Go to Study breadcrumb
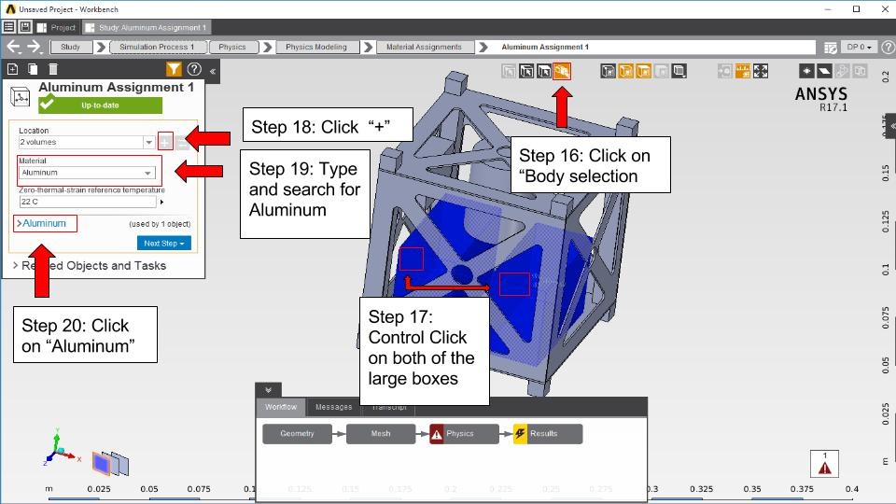Screen dimensions: 896x504 [x=70, y=47]
